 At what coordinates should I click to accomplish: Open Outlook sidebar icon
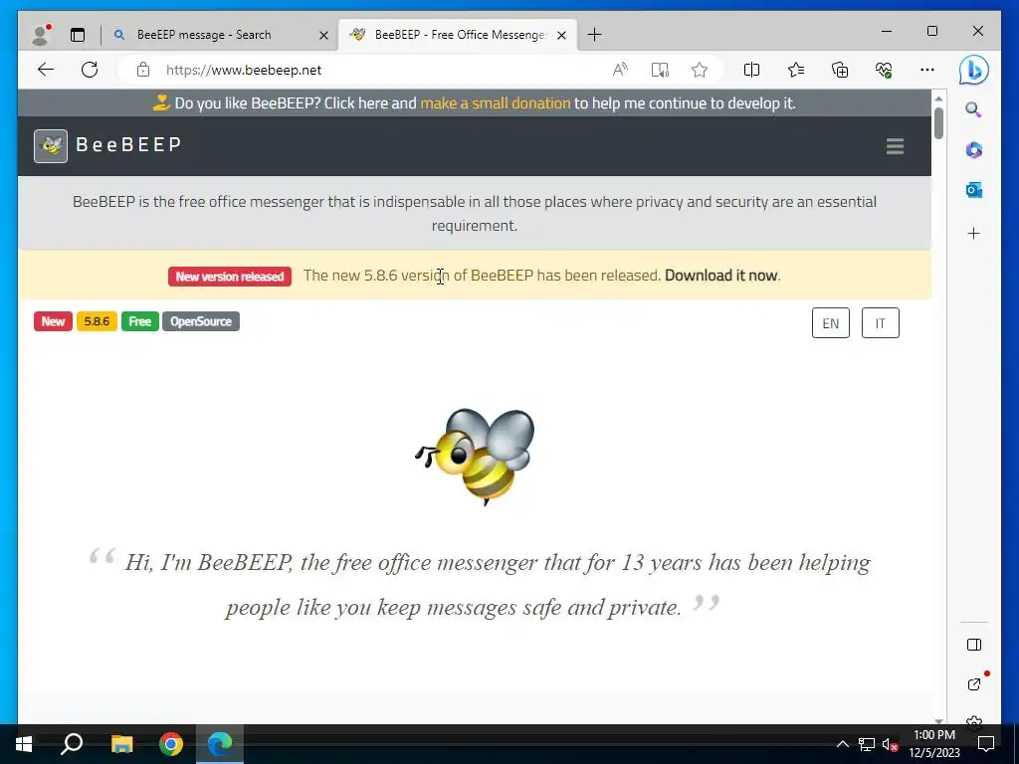pyautogui.click(x=973, y=190)
